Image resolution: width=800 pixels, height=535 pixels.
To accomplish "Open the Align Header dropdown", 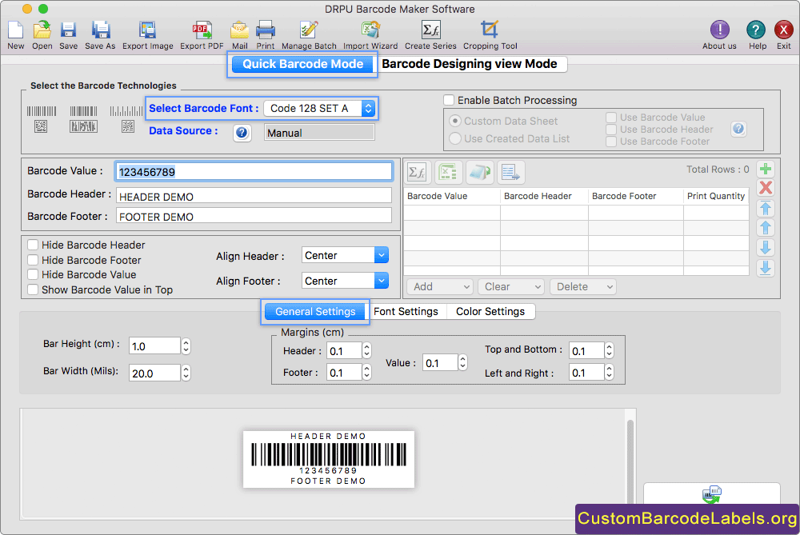I will 345,255.
